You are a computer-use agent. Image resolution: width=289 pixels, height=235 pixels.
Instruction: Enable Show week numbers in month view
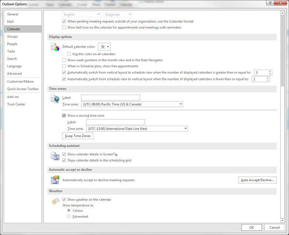coord(64,60)
